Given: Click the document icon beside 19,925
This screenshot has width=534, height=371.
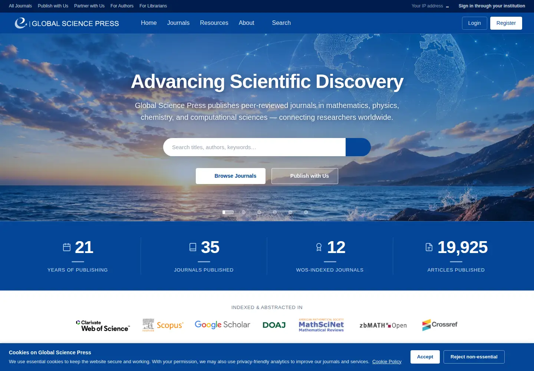Looking at the screenshot, I should point(429,247).
